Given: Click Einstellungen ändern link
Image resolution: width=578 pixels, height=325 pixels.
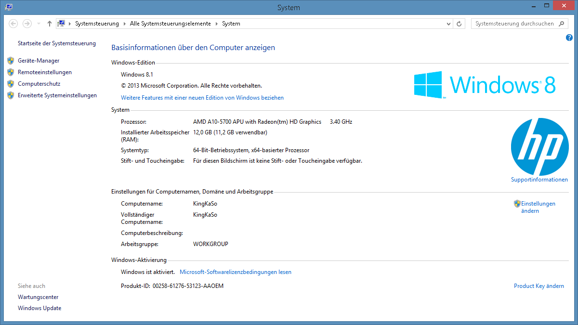Looking at the screenshot, I should pos(538,207).
